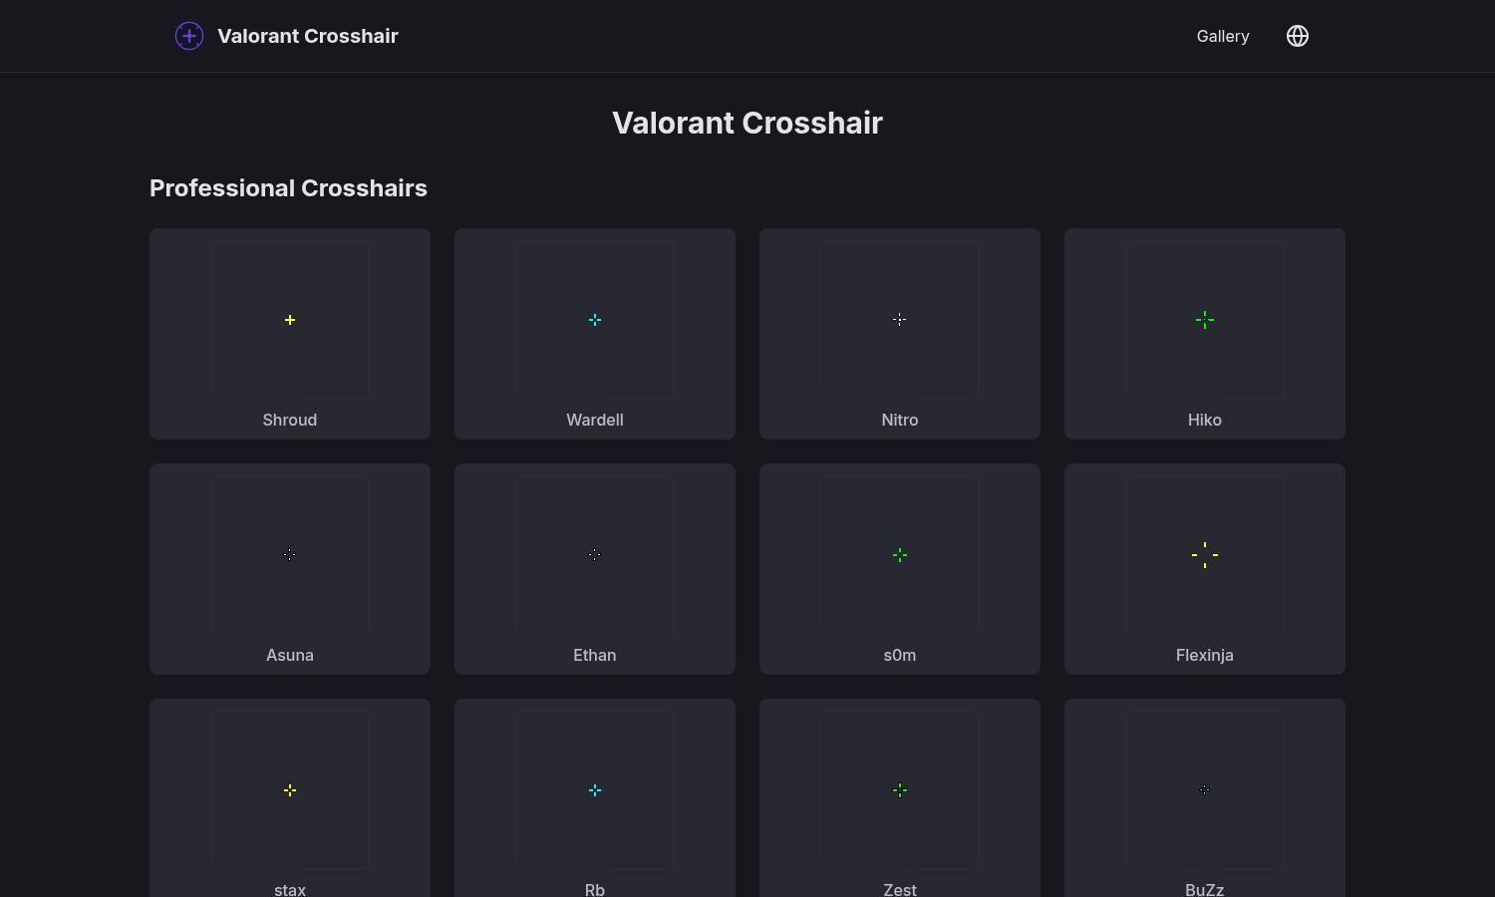Click the purple crosshair logo icon
This screenshot has height=897, width=1495.
point(189,36)
